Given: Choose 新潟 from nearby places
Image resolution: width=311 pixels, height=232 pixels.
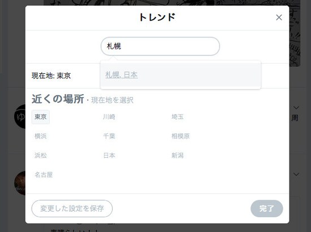Looking at the screenshot, I should [x=178, y=155].
